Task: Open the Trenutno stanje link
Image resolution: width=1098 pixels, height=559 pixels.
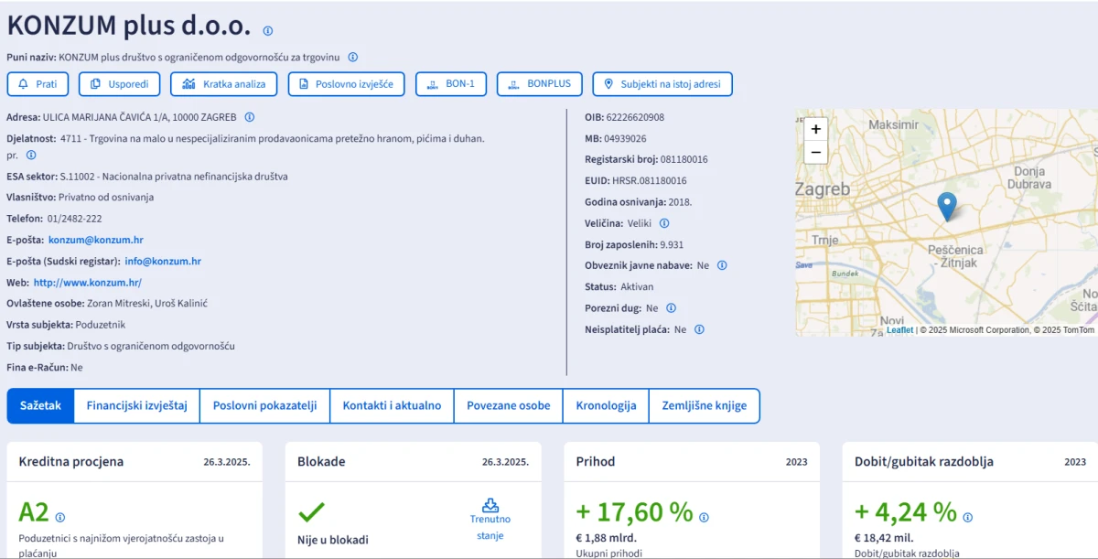Action: point(490,527)
